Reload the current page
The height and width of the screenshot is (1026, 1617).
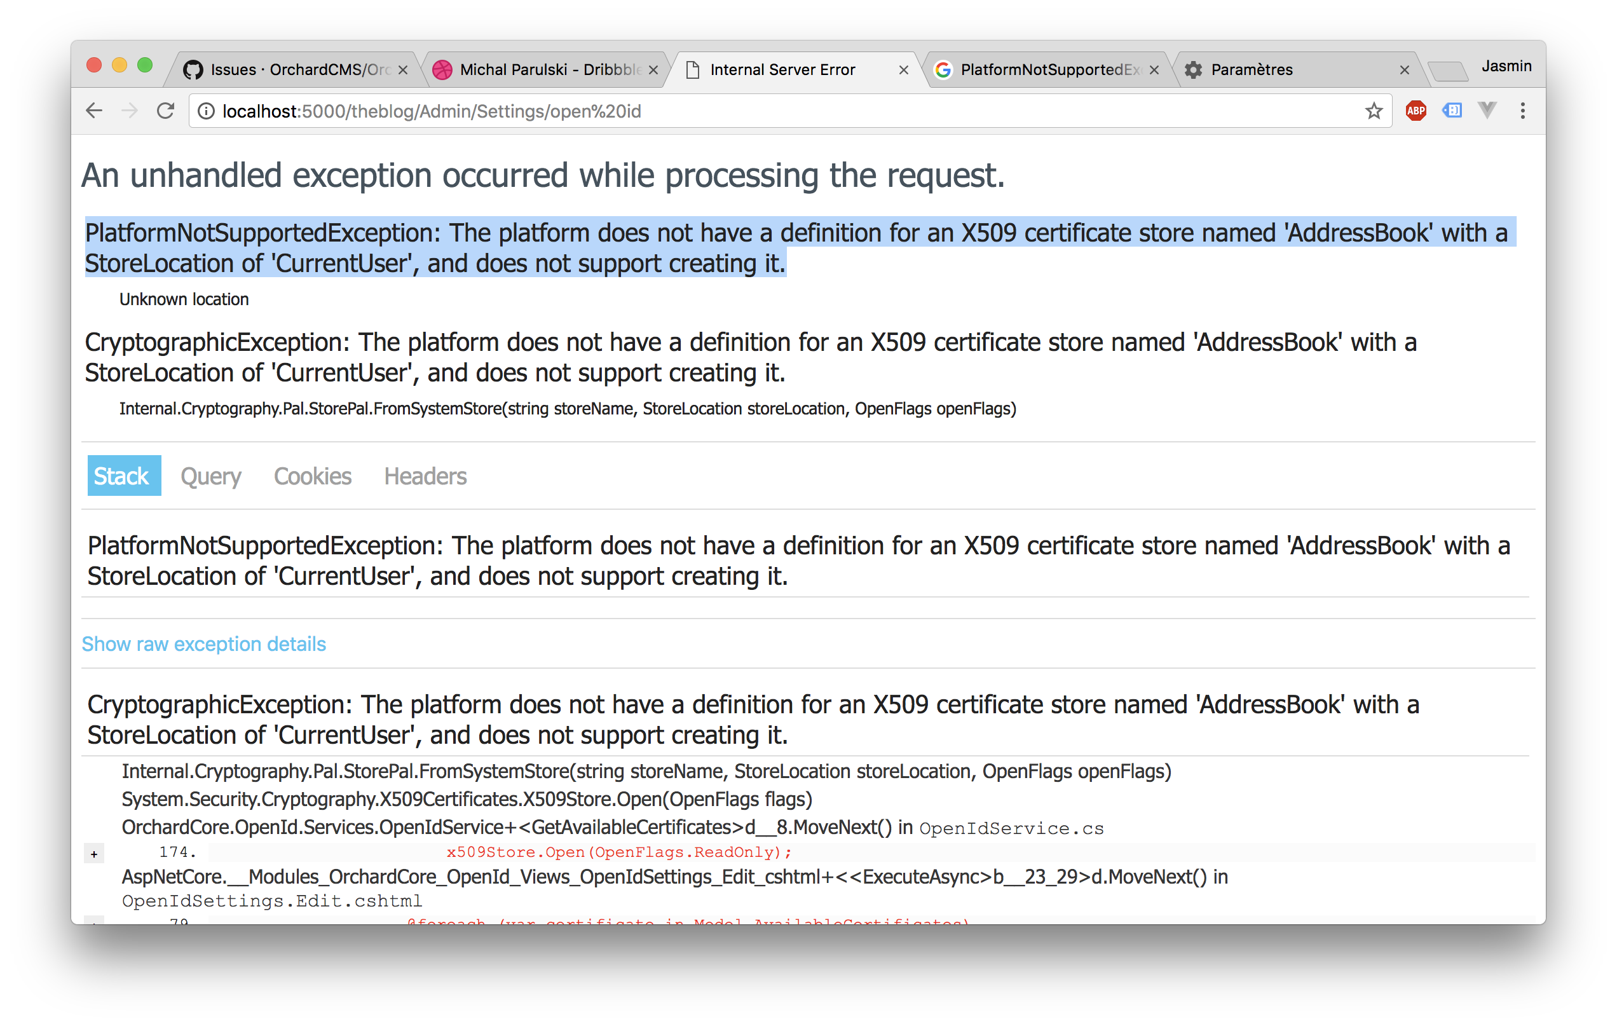(166, 111)
